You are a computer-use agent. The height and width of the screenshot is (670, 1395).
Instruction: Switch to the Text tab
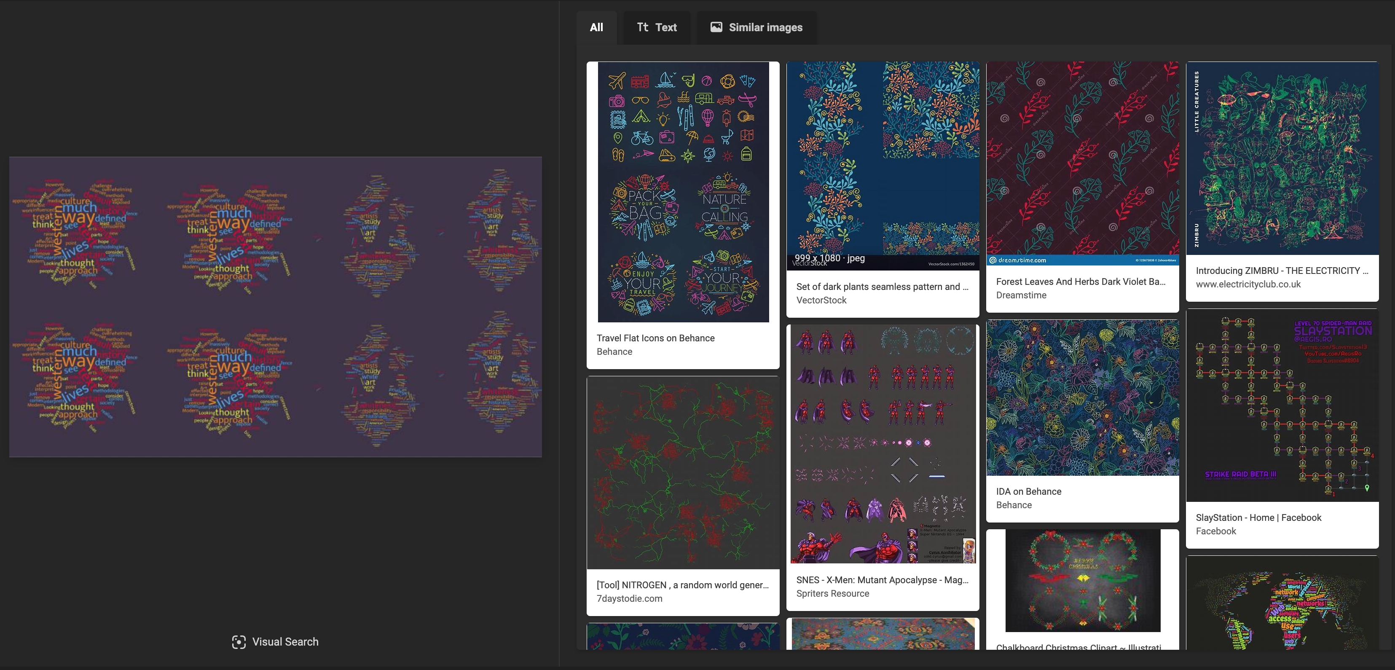point(656,27)
